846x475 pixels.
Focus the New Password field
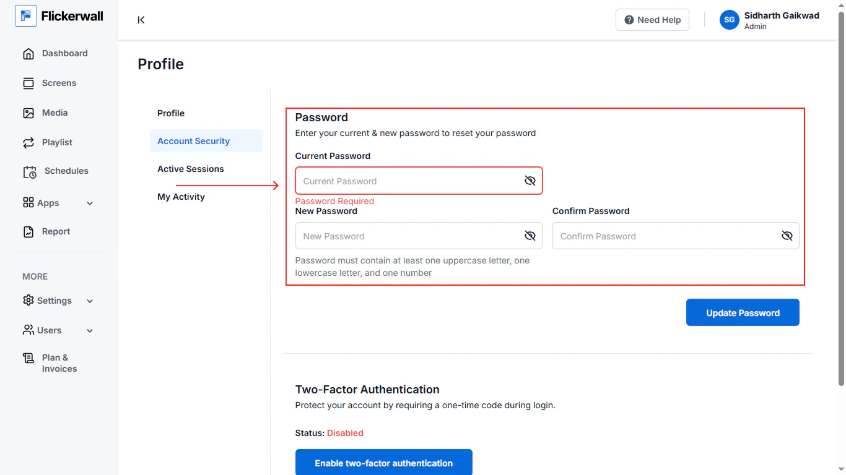419,236
